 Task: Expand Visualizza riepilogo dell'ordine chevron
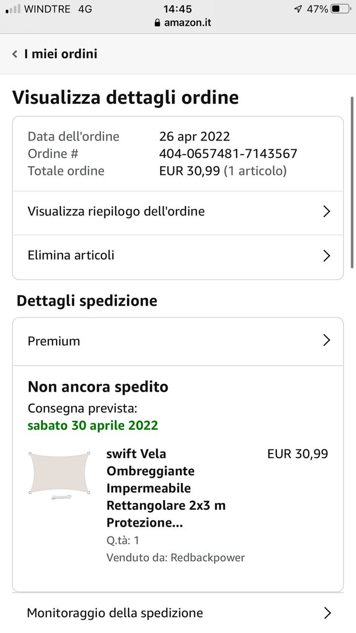pyautogui.click(x=326, y=212)
